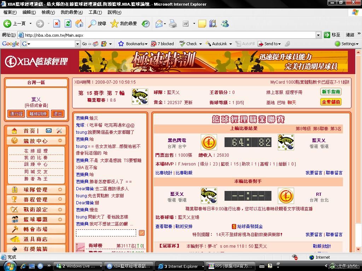Click the 新手指南 button
The height and width of the screenshot is (271, 362).
pos(331,92)
